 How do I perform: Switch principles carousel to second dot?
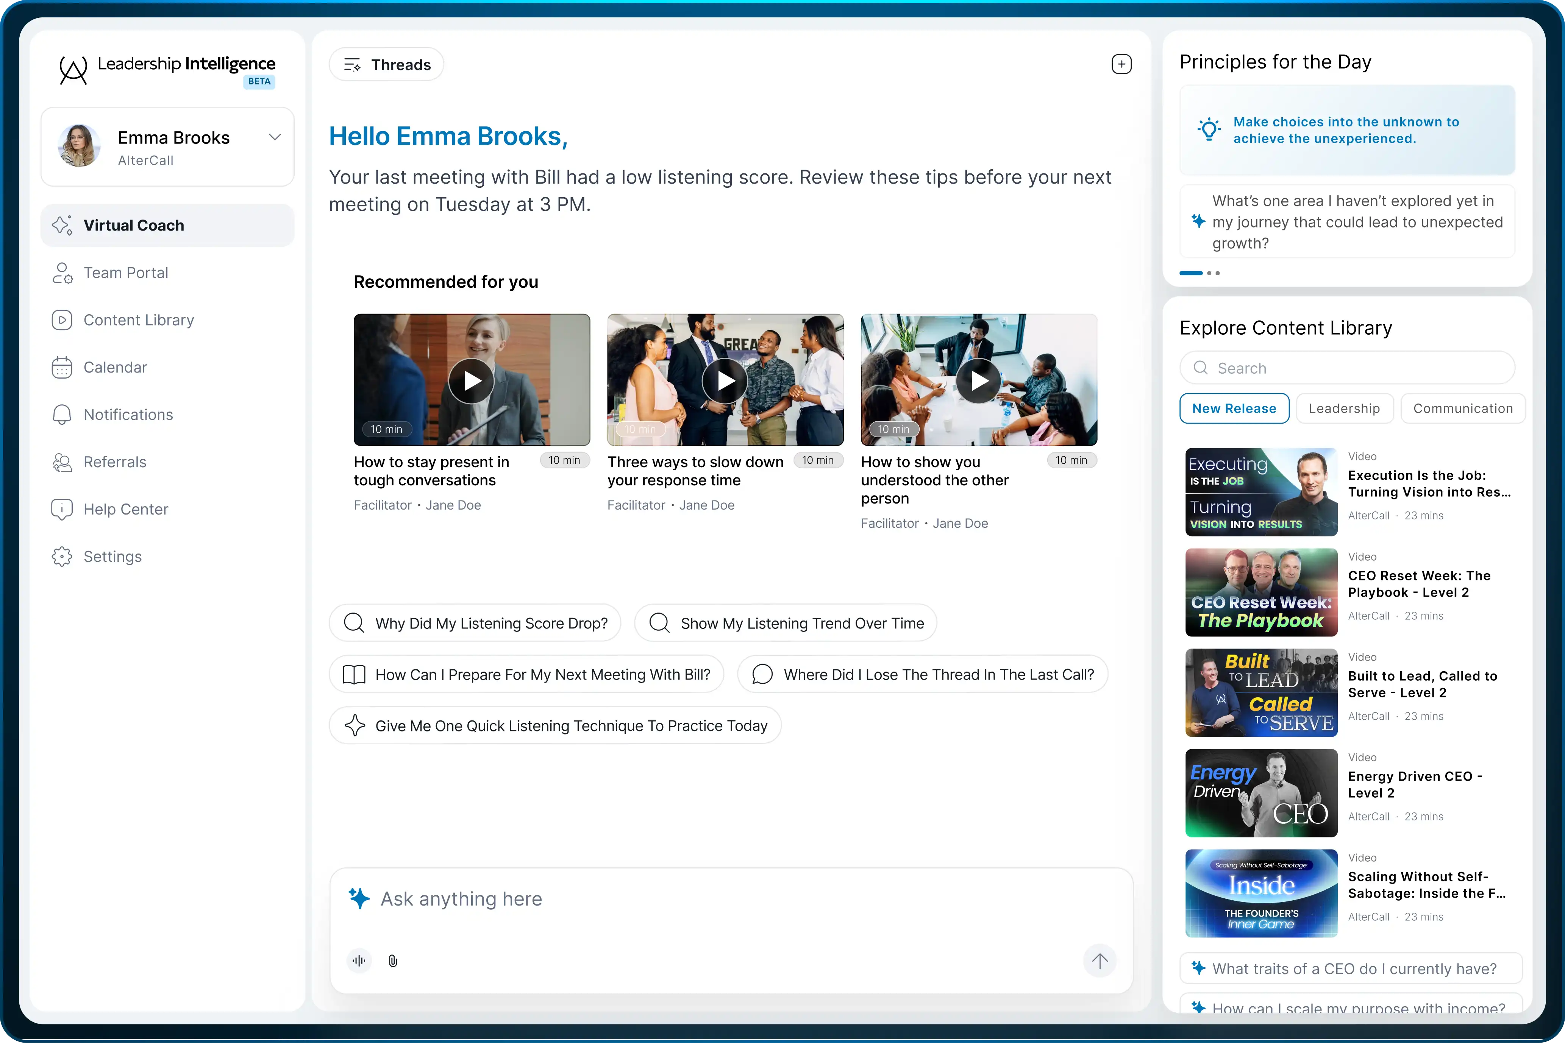click(1209, 273)
